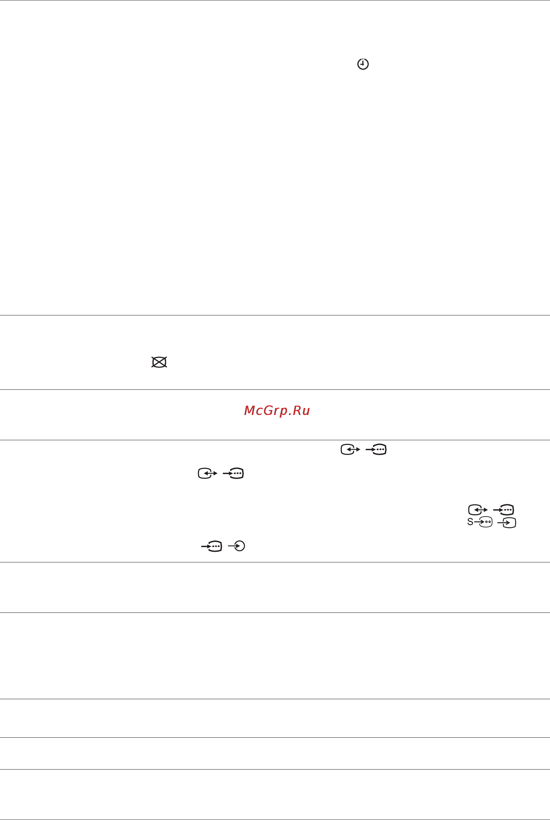Click the divider line directly below the circular jack icon
The image size is (550, 820).
(x=275, y=562)
